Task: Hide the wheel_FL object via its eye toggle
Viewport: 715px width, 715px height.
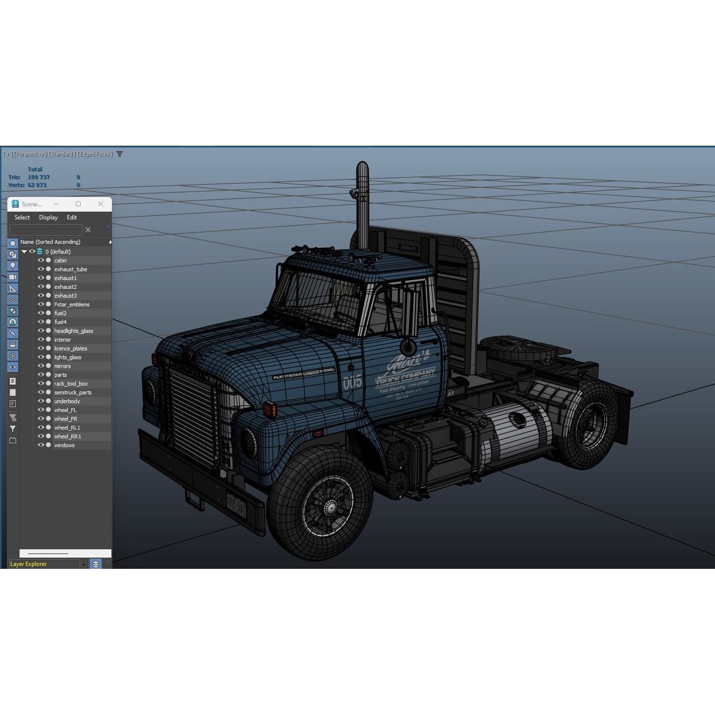Action: coord(41,410)
